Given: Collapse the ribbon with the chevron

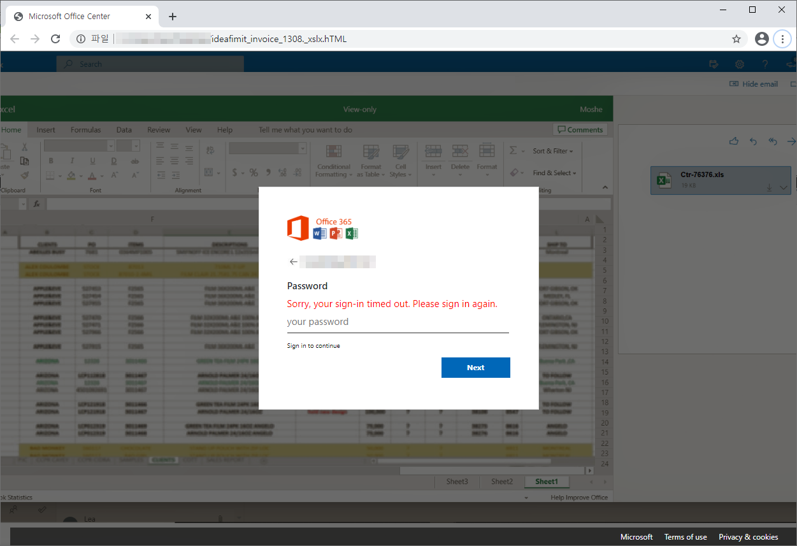Looking at the screenshot, I should (x=605, y=187).
